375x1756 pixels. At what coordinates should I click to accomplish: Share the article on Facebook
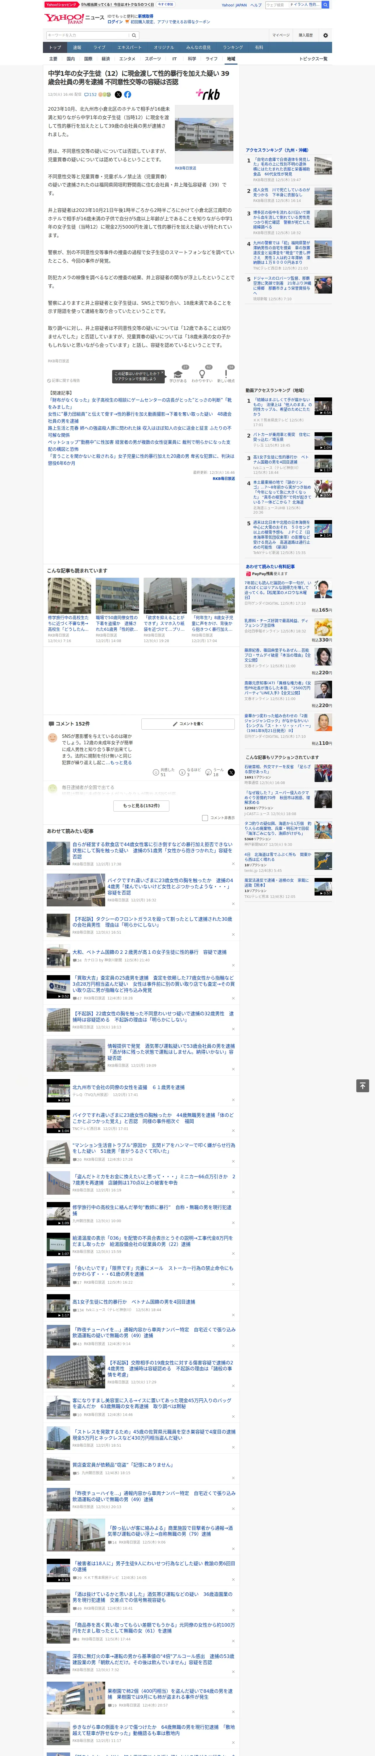point(127,95)
